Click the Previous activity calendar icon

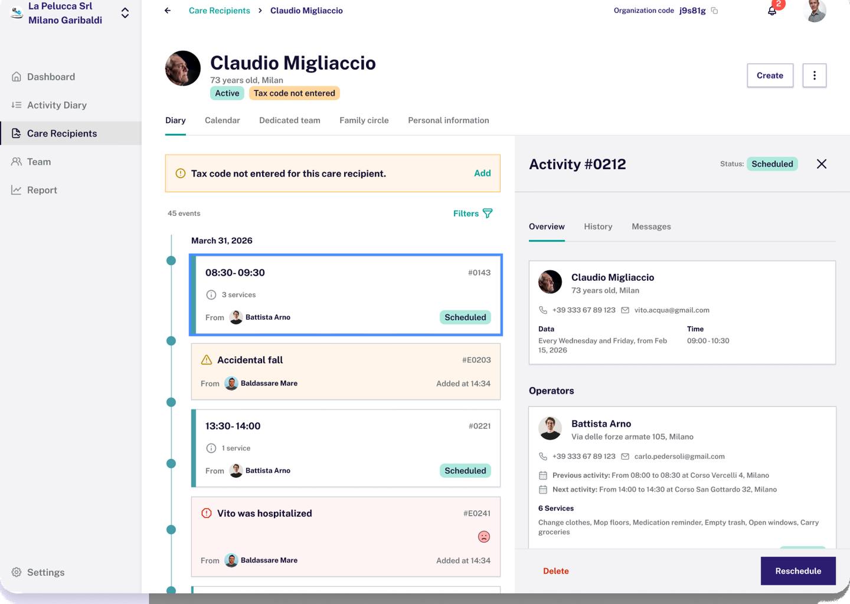[x=543, y=475]
